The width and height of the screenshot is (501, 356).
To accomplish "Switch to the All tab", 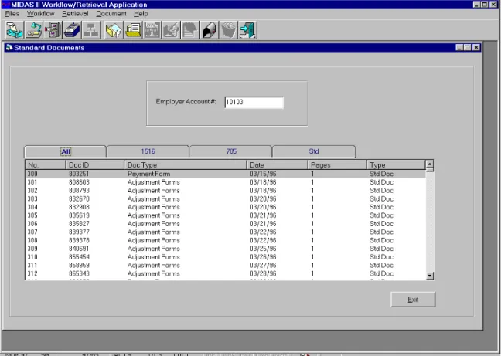I will point(66,151).
